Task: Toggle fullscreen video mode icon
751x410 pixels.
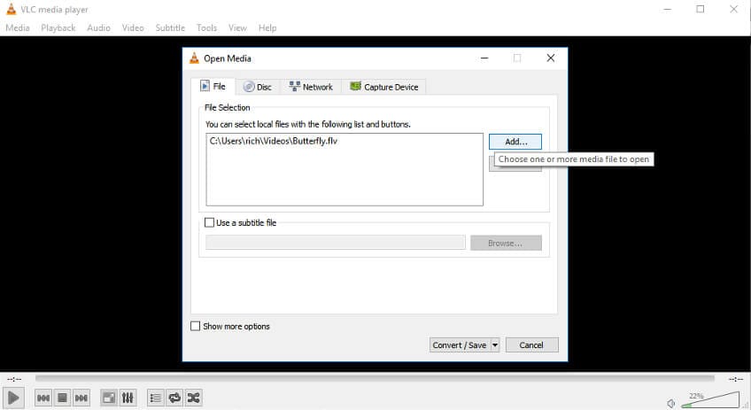Action: click(x=109, y=398)
